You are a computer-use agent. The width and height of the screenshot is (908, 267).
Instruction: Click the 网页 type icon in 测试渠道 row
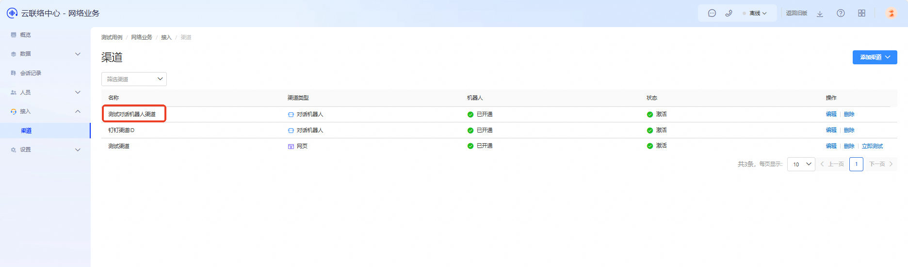(x=291, y=147)
